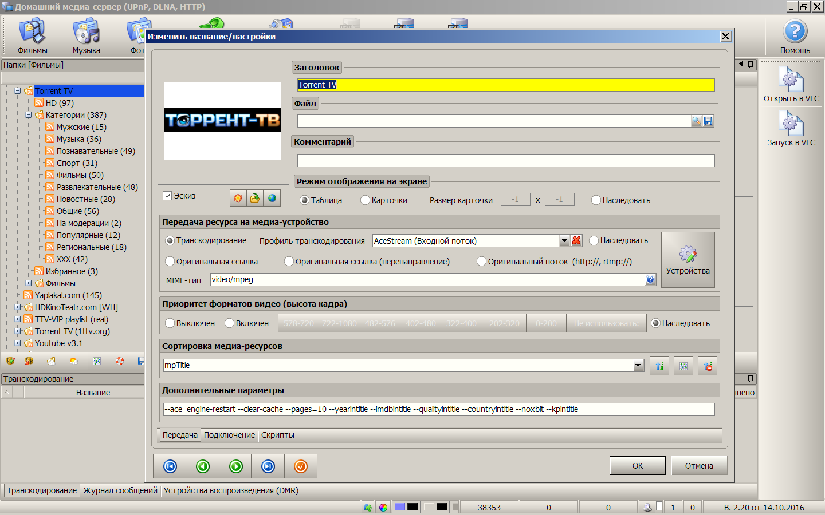Open the MIME-type help question icon
Image resolution: width=825 pixels, height=515 pixels.
pos(650,279)
